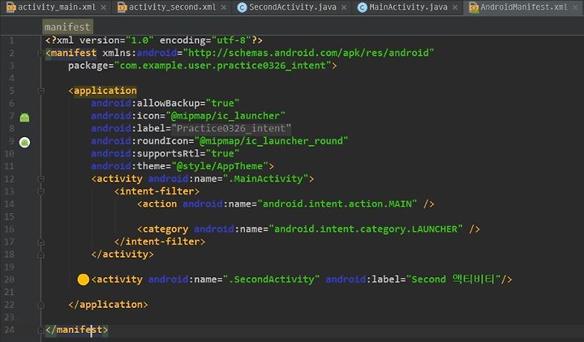Click the XML file icon on activity_second.xml tab
Viewport: 584px width, 342px height.
point(122,7)
